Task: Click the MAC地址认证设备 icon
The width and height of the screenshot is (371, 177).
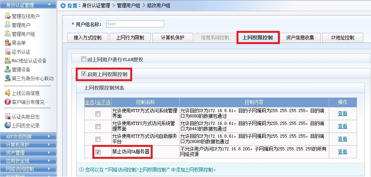Action: point(8,61)
